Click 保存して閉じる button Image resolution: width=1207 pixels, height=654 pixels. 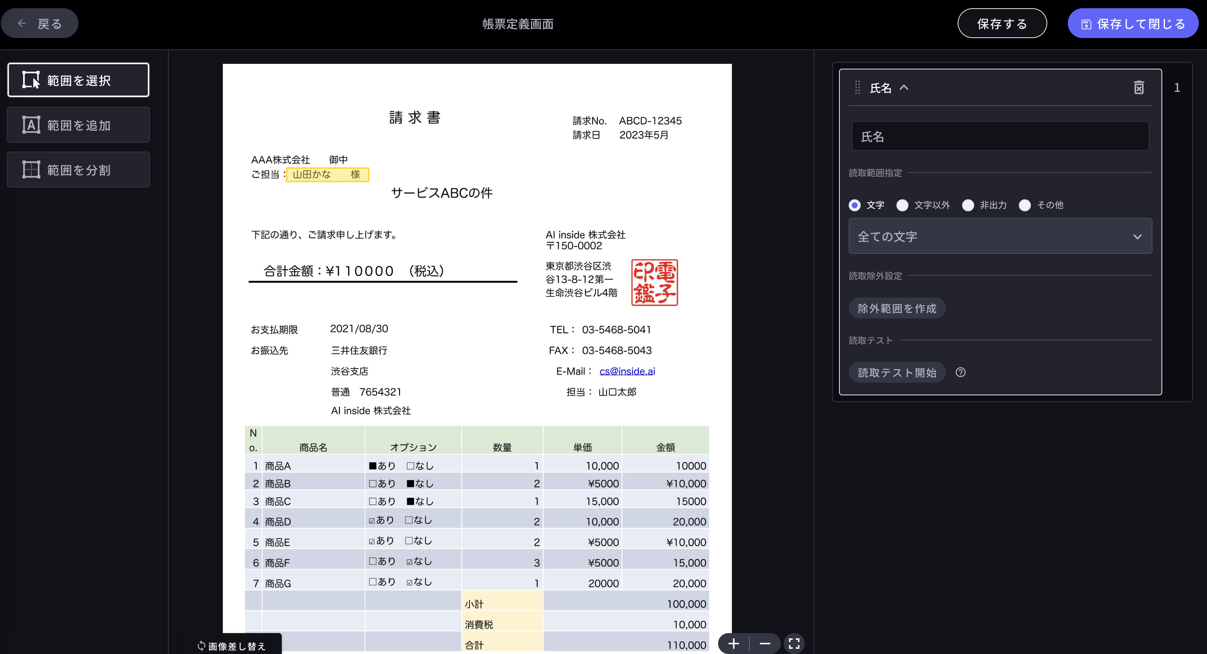coord(1133,24)
